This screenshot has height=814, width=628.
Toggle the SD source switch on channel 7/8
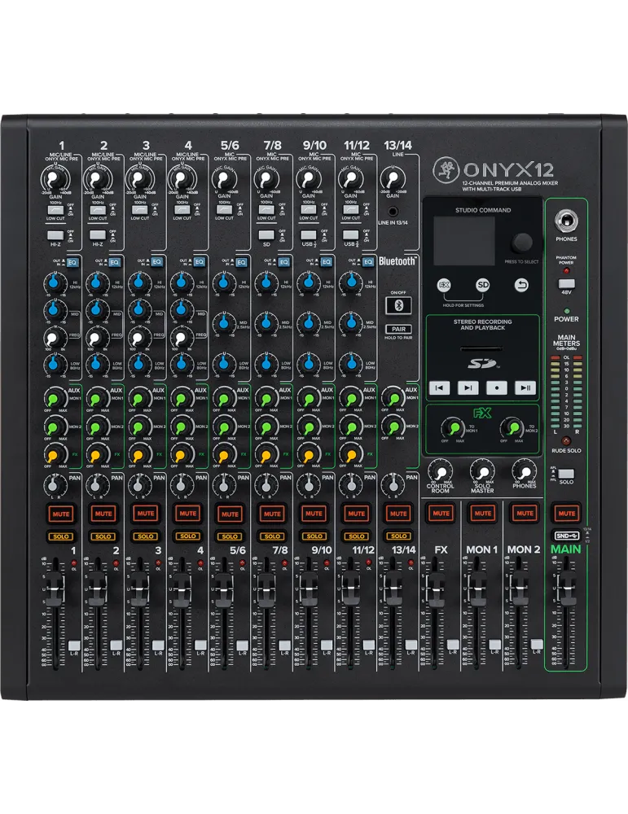click(266, 235)
